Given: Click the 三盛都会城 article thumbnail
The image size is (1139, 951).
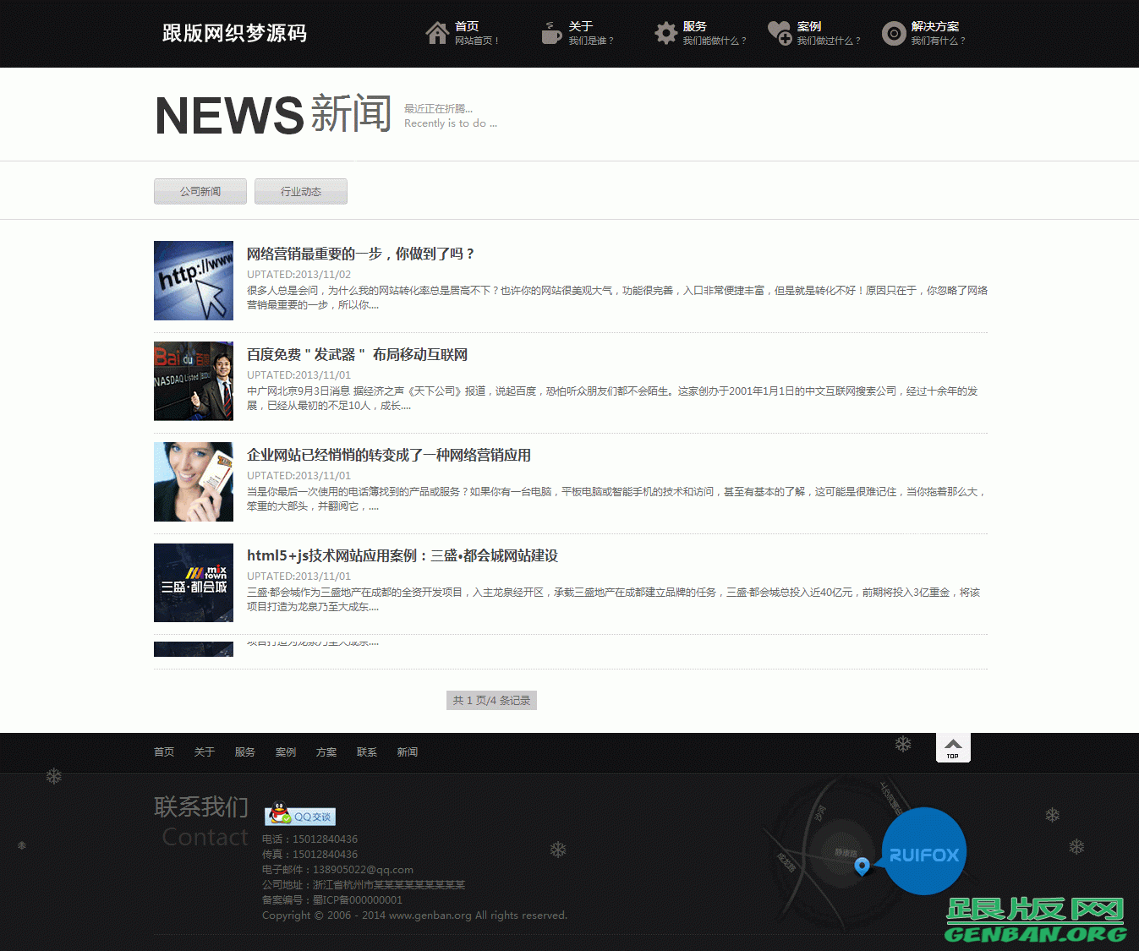Looking at the screenshot, I should (193, 582).
